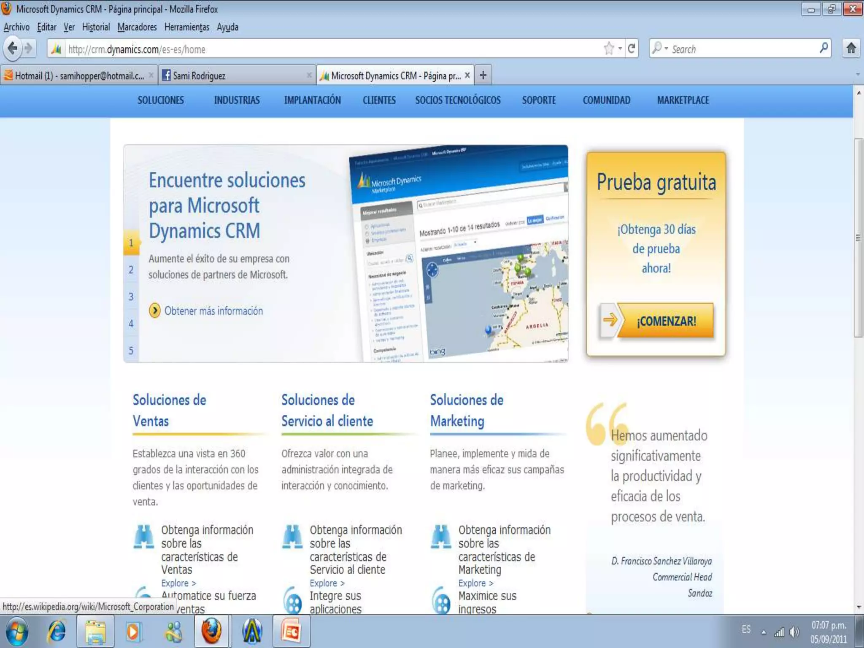Open Internet Explorer from the taskbar
This screenshot has height=648, width=864.
pyautogui.click(x=57, y=632)
